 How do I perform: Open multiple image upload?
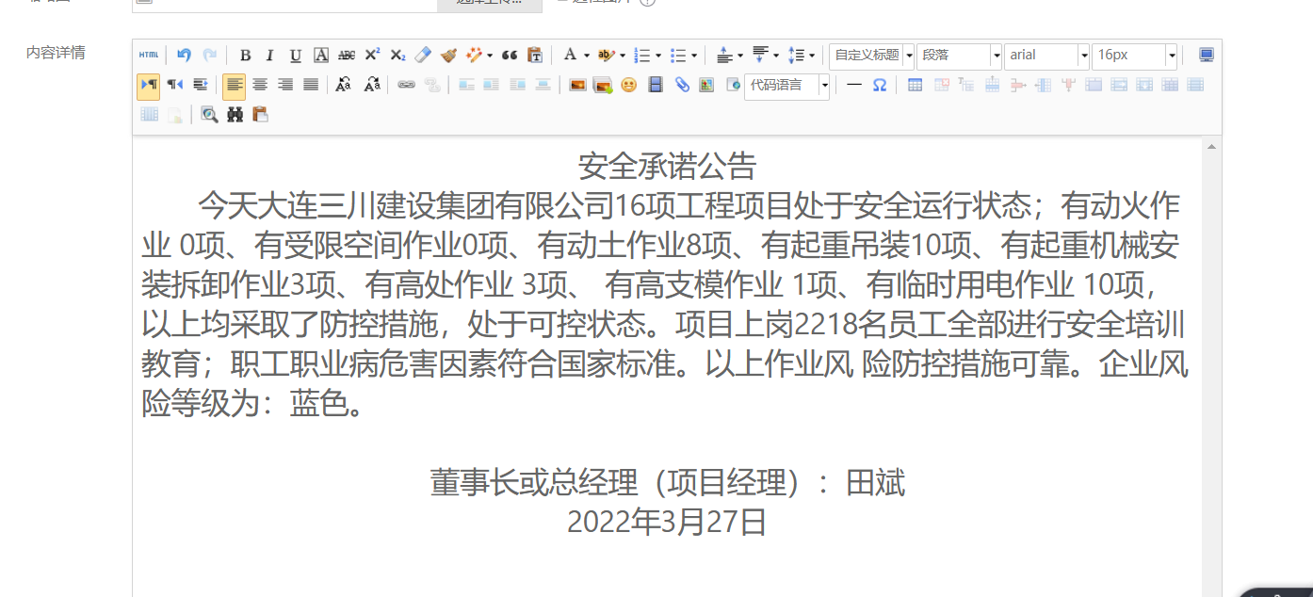click(x=603, y=85)
